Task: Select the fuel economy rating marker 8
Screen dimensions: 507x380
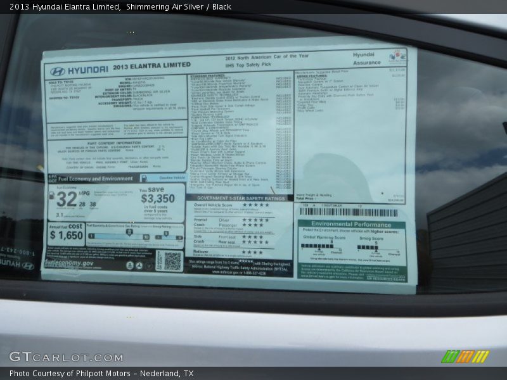Action: (x=129, y=232)
